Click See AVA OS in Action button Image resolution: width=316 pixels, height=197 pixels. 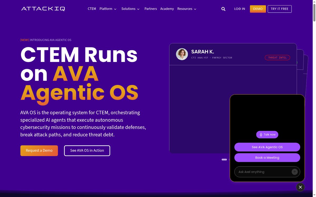(x=87, y=151)
